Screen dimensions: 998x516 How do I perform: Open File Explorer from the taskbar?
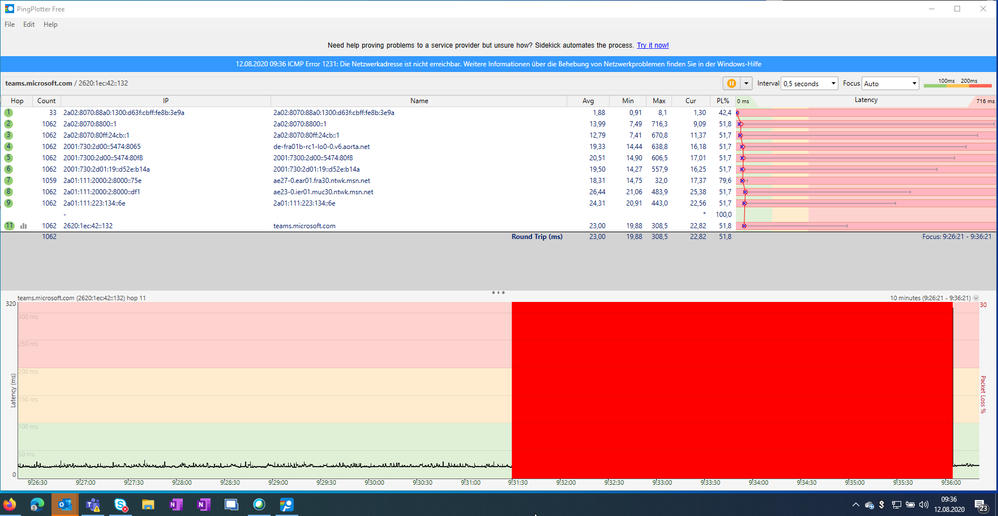pos(148,505)
